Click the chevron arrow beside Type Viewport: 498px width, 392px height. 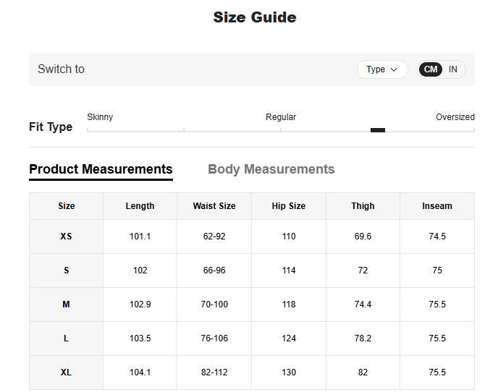(394, 69)
